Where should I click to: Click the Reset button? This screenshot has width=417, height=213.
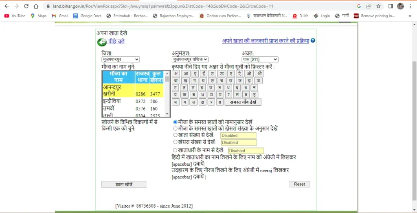[299, 184]
